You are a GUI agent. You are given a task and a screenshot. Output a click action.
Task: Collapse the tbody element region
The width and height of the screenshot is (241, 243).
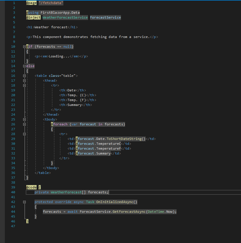click(24, 119)
